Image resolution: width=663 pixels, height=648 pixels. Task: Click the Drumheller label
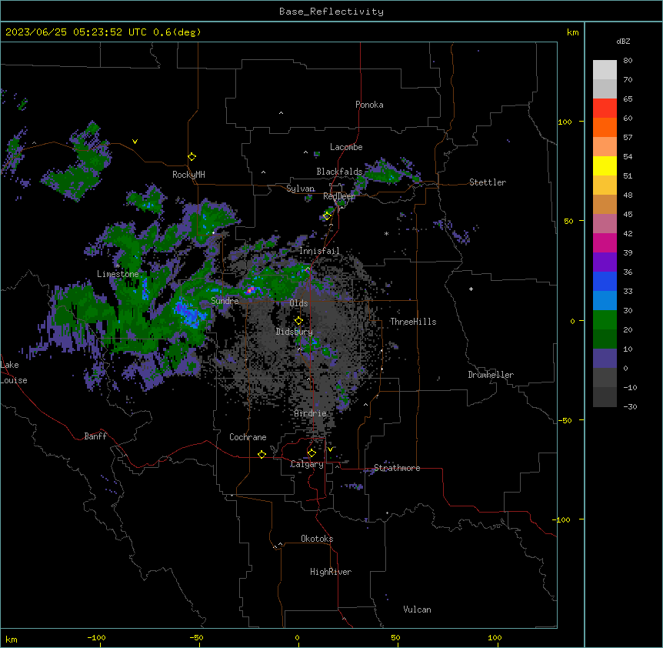coord(491,375)
